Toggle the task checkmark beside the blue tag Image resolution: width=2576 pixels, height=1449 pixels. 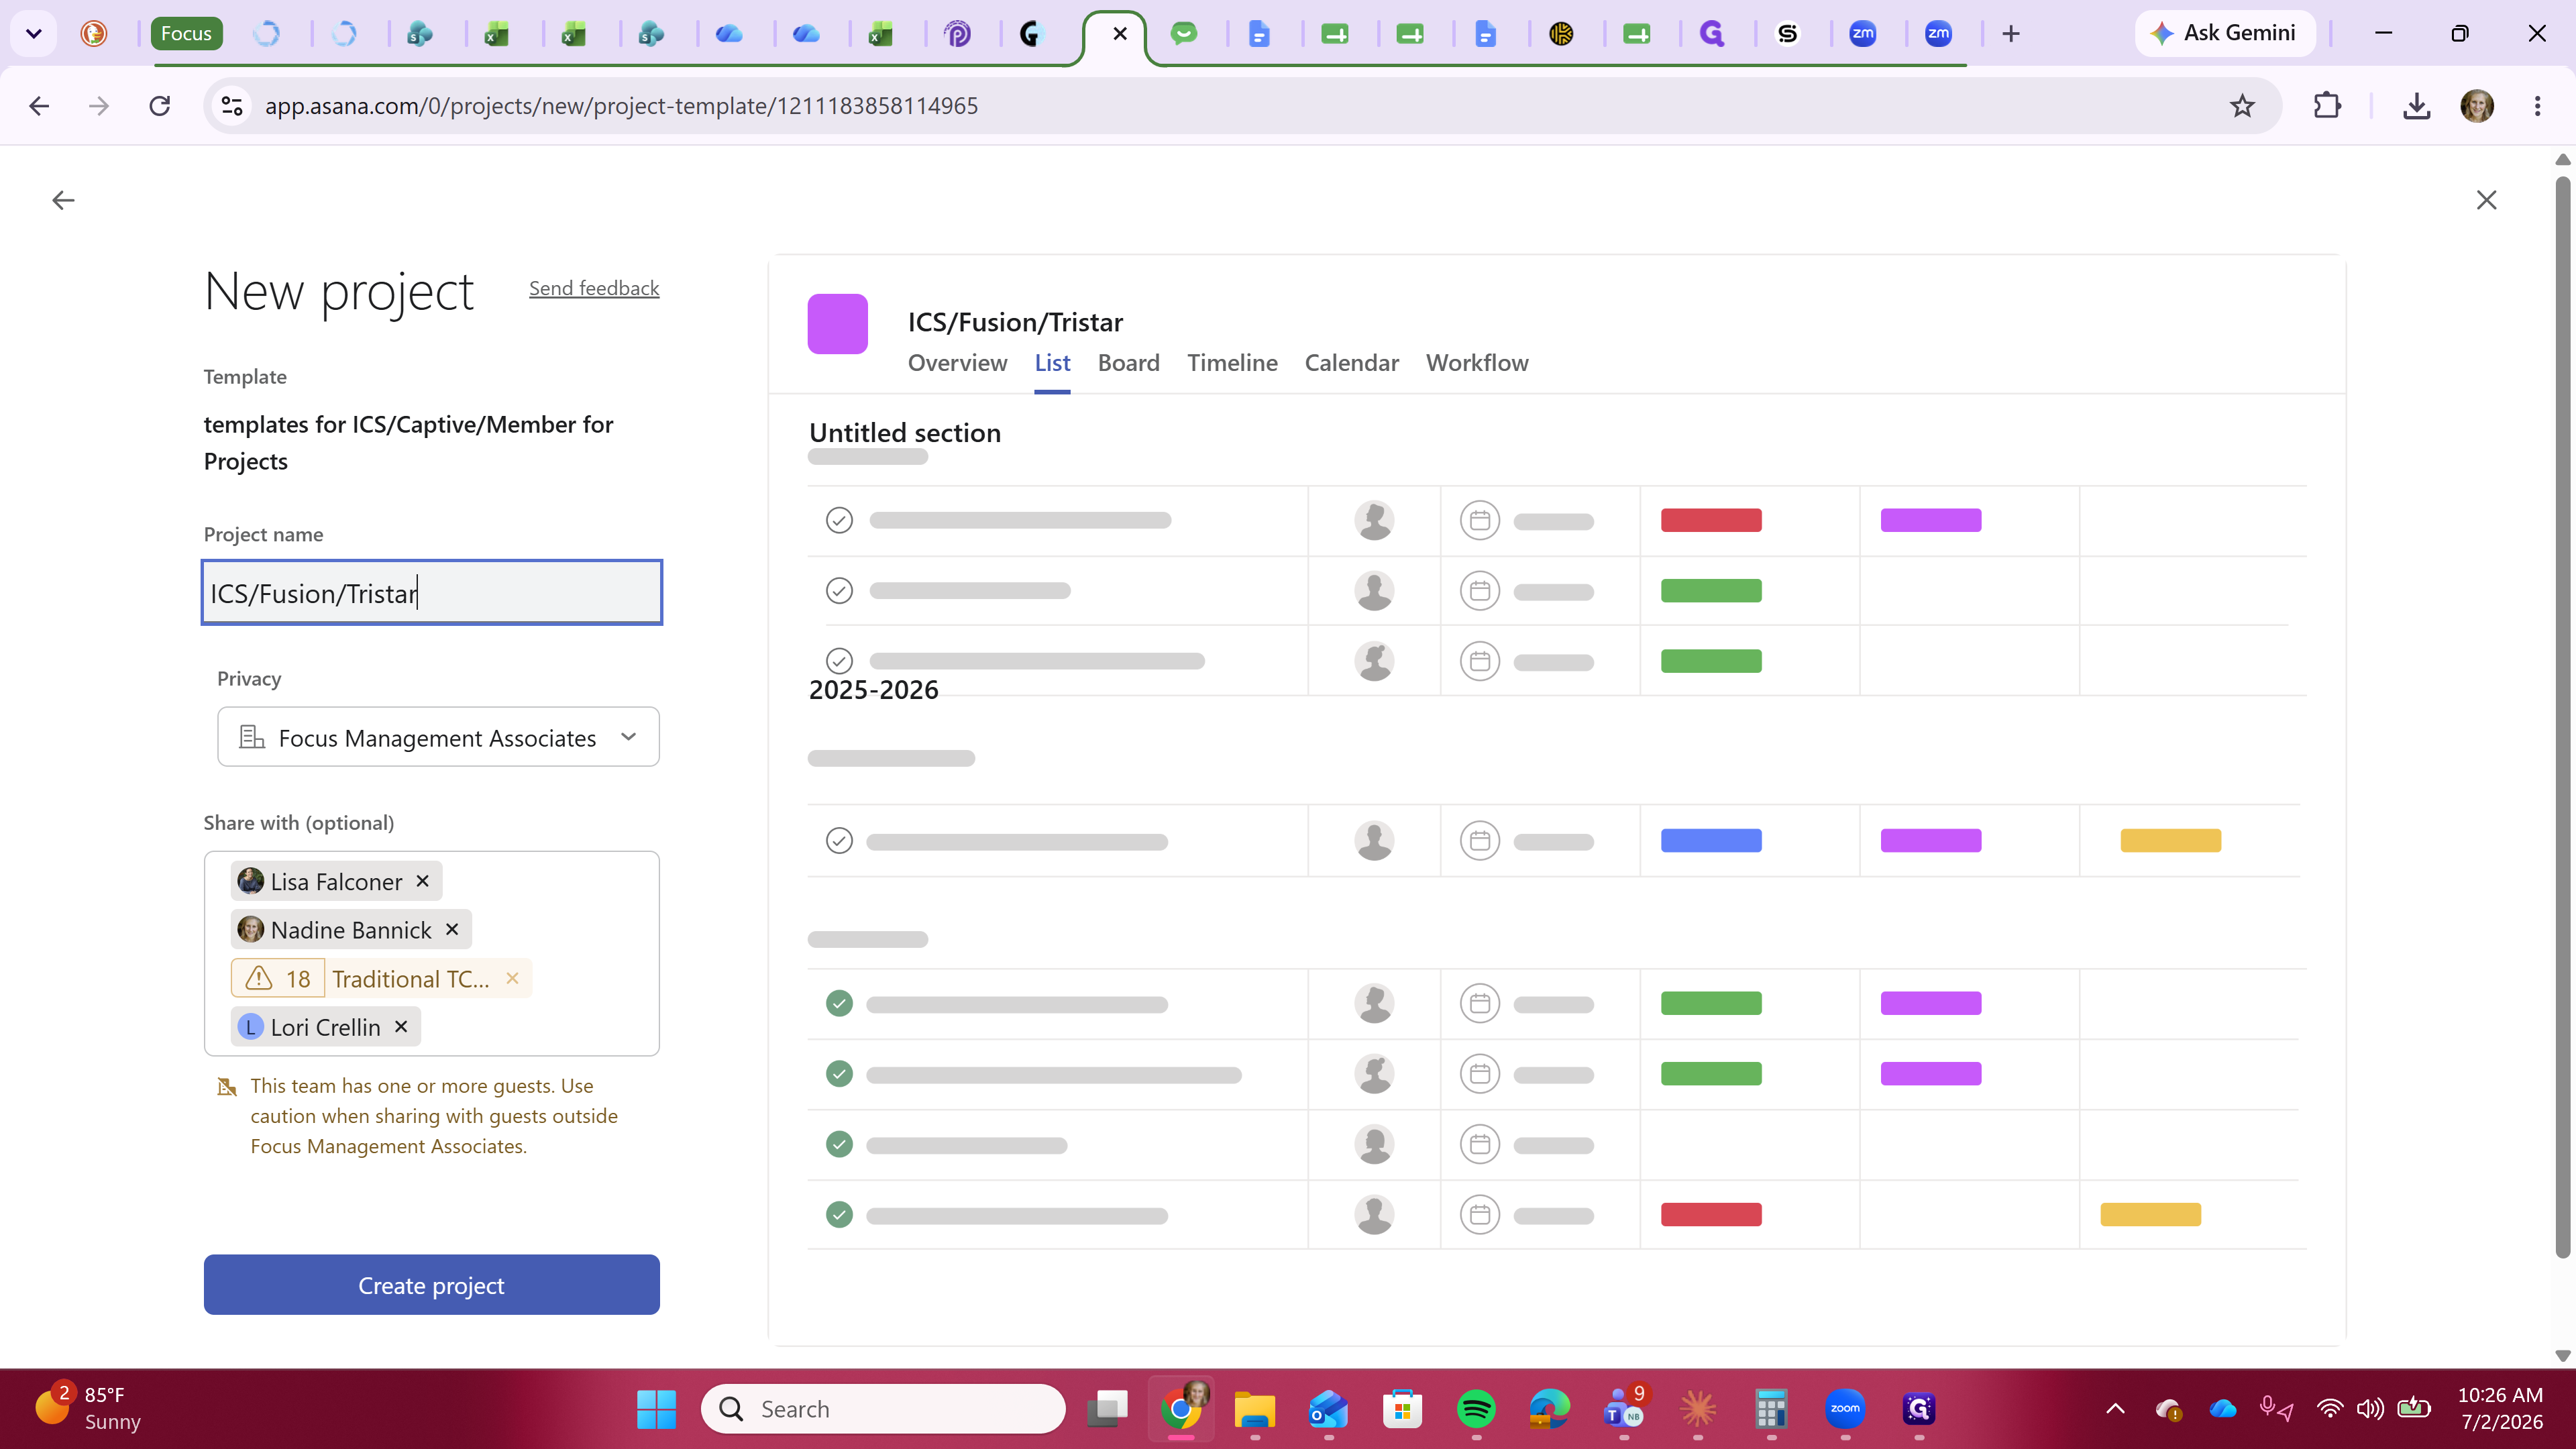[839, 841]
